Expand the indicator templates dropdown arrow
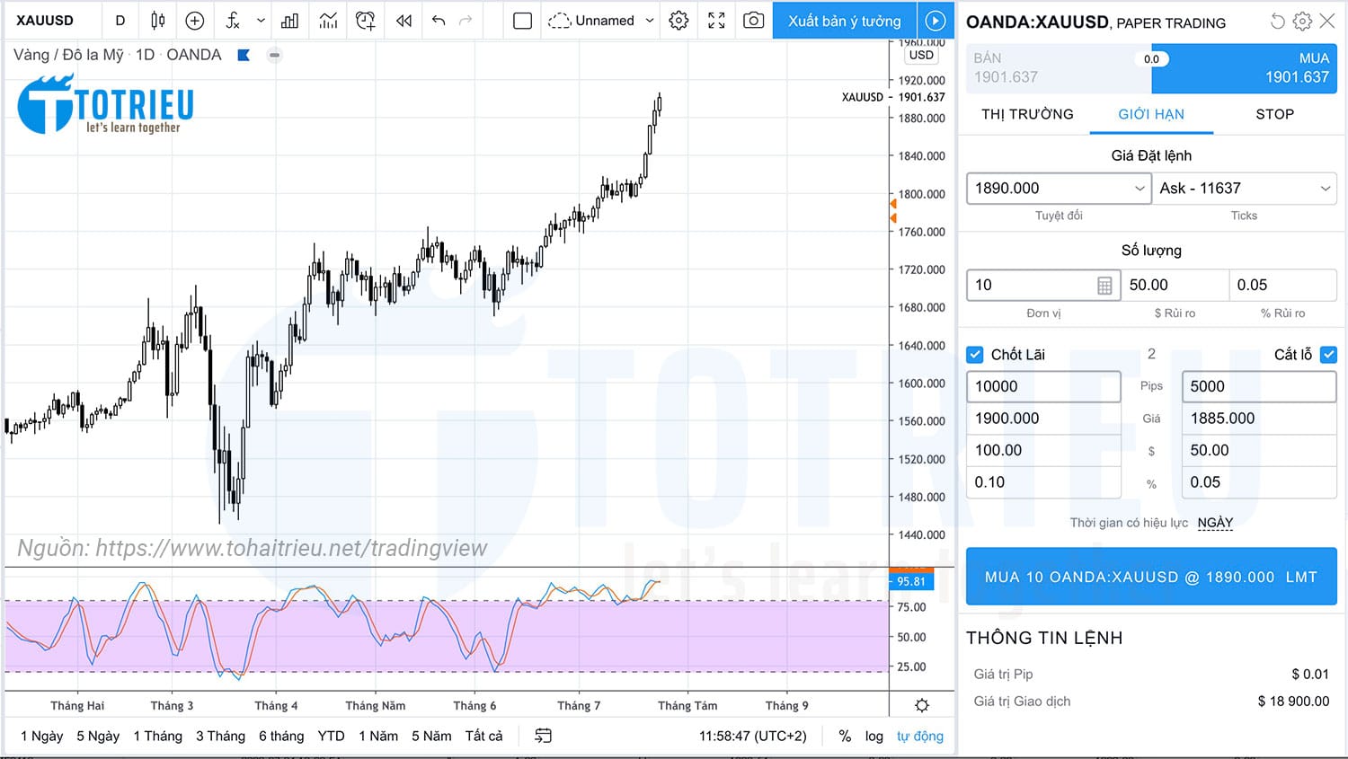Screen dimensions: 1348x759 coord(261,20)
